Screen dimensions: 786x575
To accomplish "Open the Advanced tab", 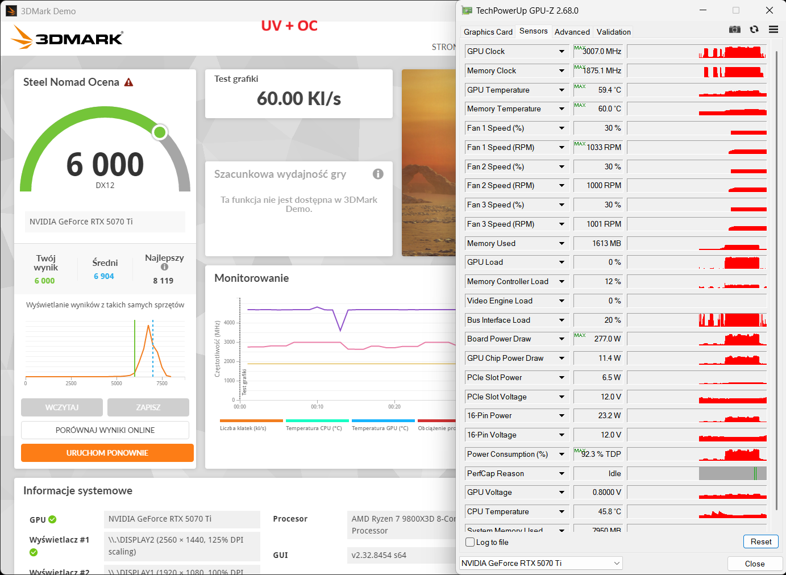I will [572, 32].
